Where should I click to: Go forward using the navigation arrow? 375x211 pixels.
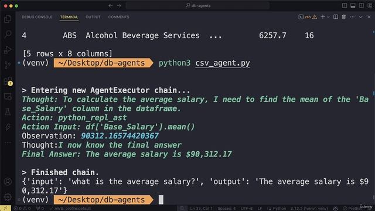[119, 5]
